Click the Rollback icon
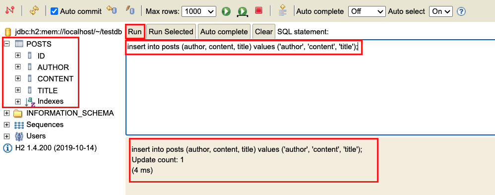495x195 pixels. coord(112,10)
